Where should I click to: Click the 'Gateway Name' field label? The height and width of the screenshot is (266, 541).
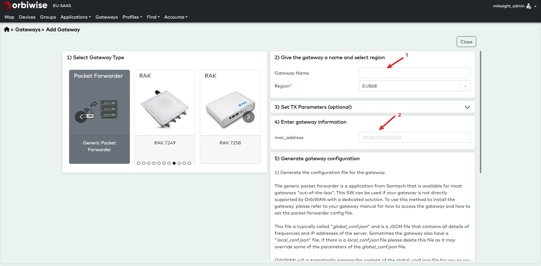click(x=292, y=73)
